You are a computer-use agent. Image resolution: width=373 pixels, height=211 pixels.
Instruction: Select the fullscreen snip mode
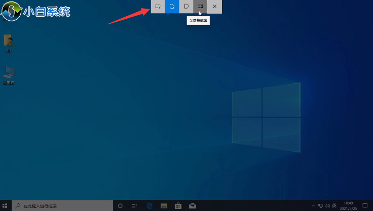200,7
